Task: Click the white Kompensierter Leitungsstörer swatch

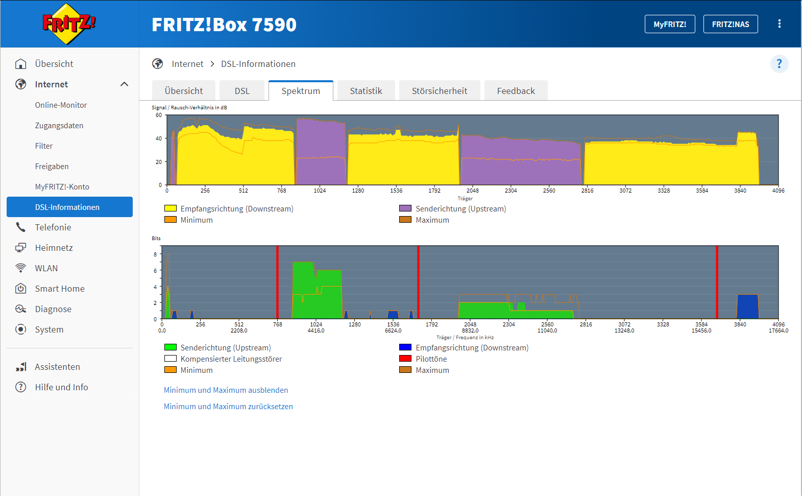Action: pos(171,359)
